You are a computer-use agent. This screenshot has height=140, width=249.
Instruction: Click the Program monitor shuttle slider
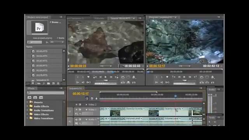tap(184, 80)
